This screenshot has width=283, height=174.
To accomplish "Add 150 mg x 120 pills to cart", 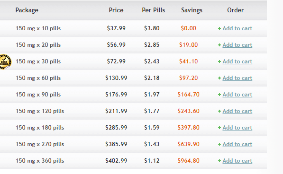I will (x=237, y=111).
